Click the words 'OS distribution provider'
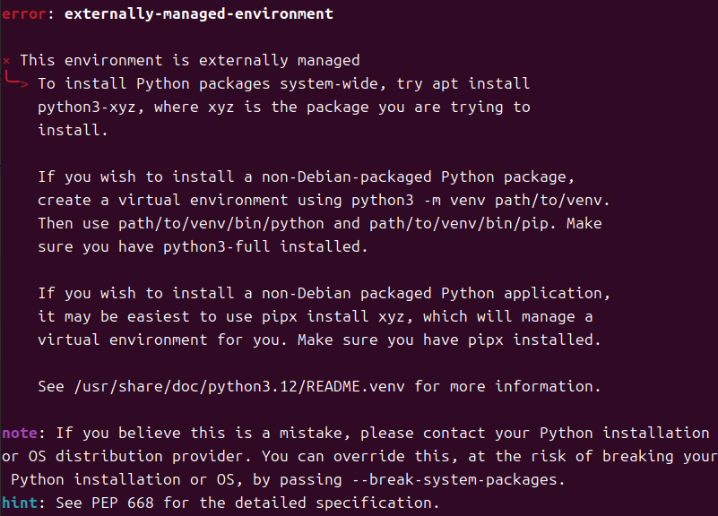 tap(108, 456)
